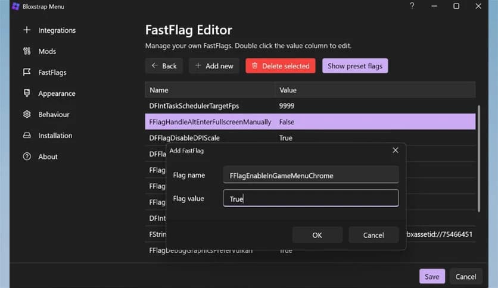Click the Add new button
The width and height of the screenshot is (498, 288).
[214, 66]
